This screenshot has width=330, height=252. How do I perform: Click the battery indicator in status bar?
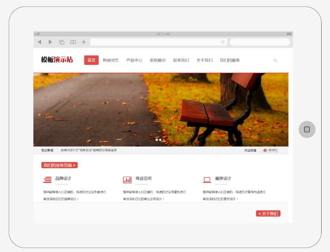click(x=289, y=34)
